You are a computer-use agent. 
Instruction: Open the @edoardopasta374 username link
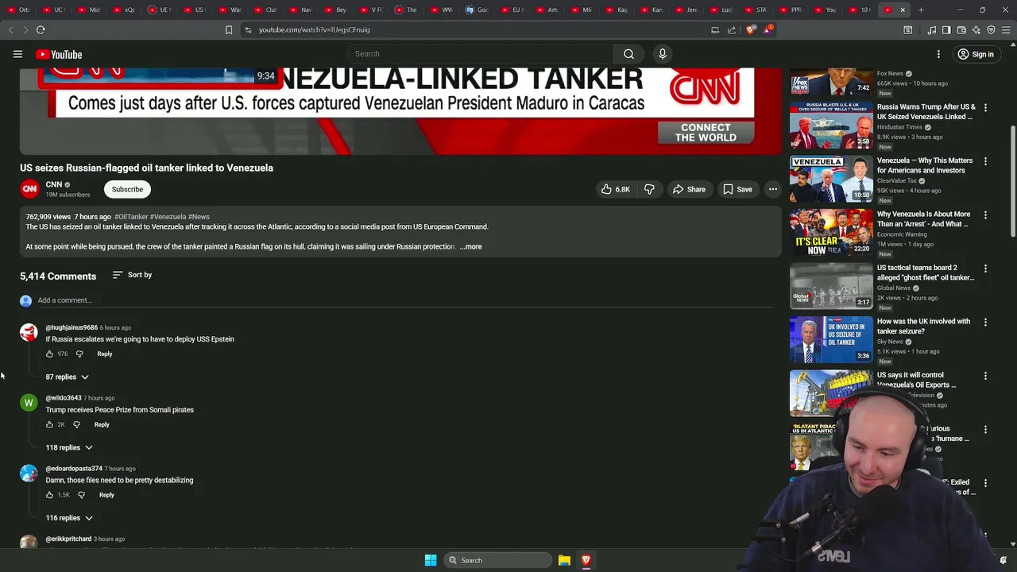click(x=74, y=469)
